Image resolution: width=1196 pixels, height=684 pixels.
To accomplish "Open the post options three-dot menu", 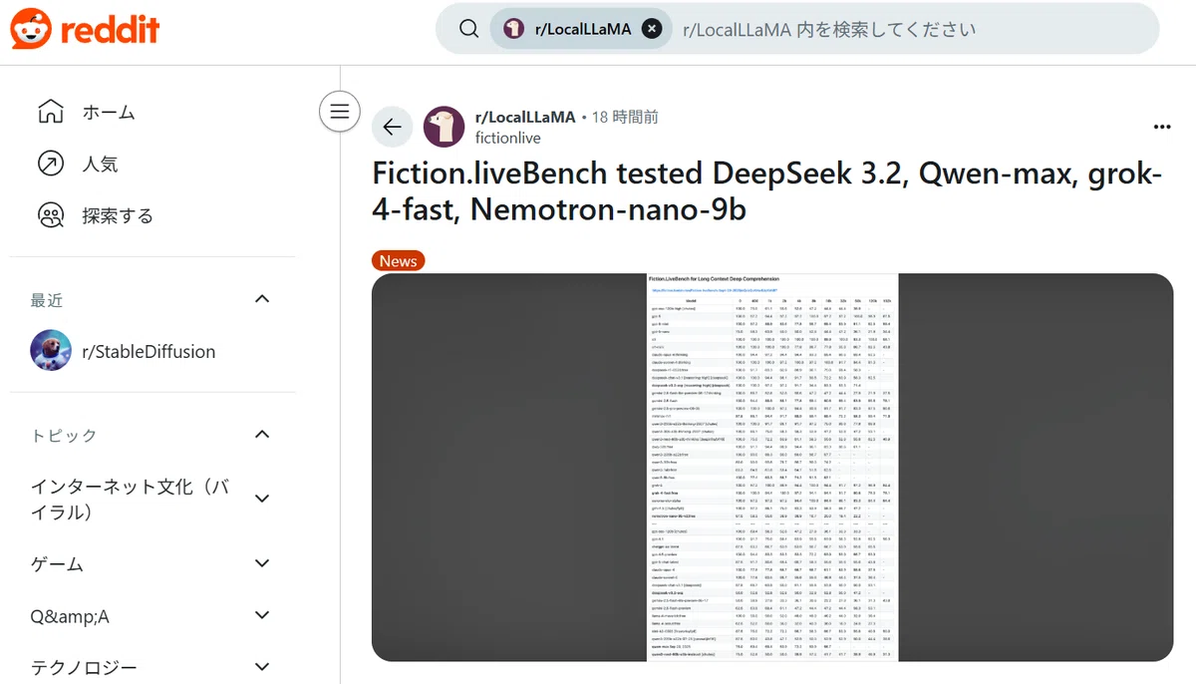I will click(1161, 127).
